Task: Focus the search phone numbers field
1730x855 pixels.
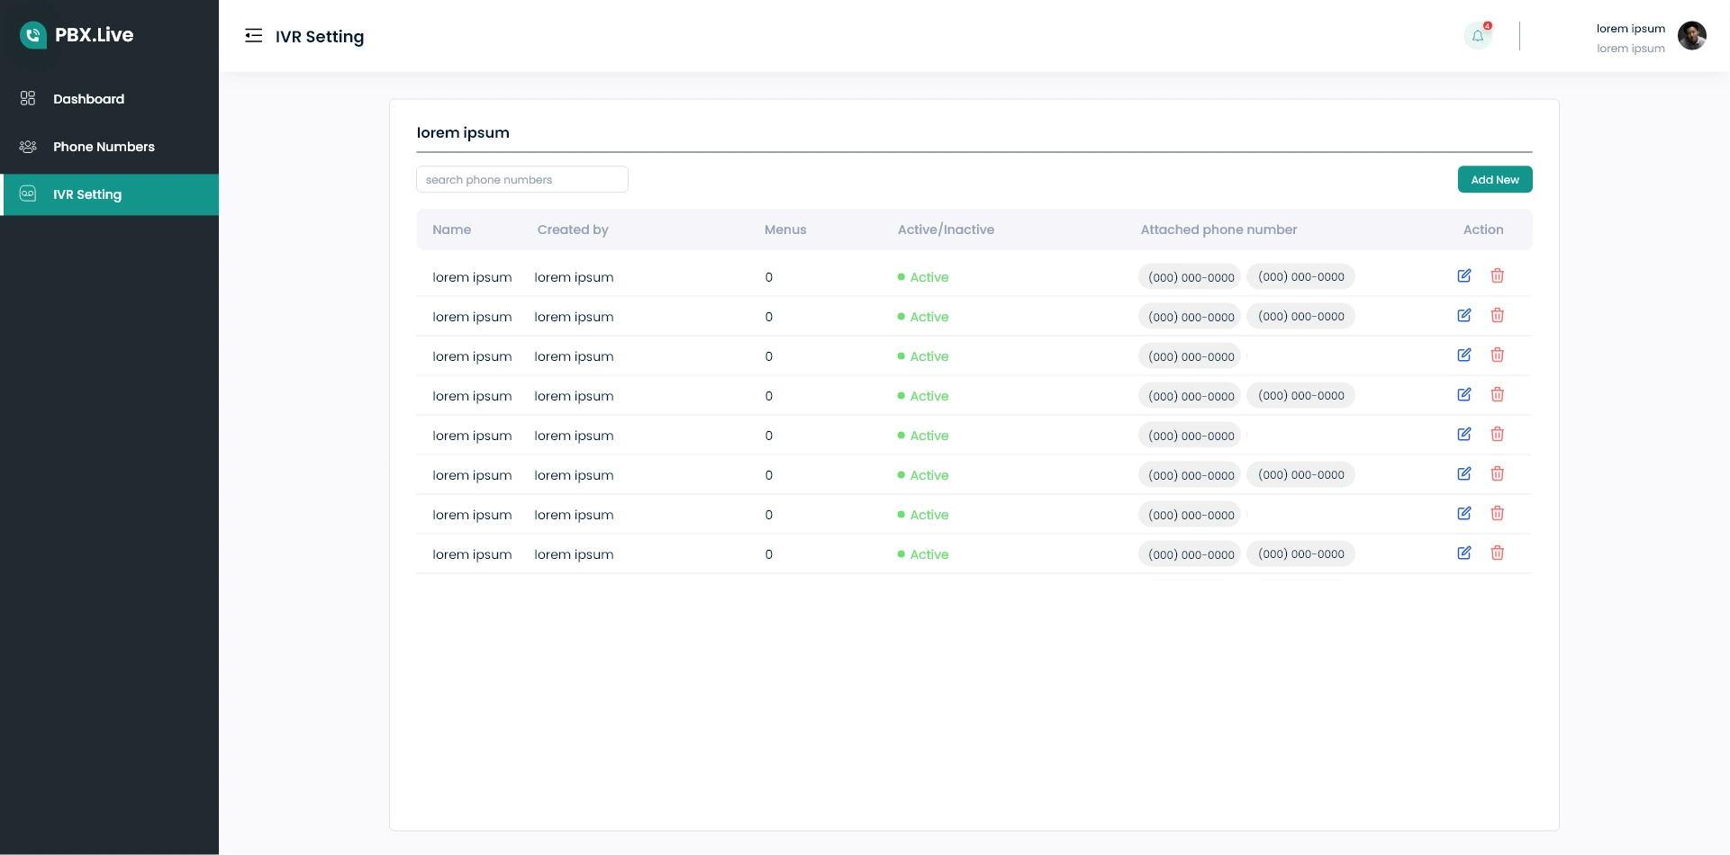Action: tap(521, 180)
